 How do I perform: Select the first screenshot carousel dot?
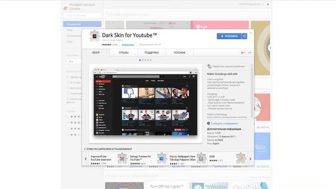(x=140, y=60)
